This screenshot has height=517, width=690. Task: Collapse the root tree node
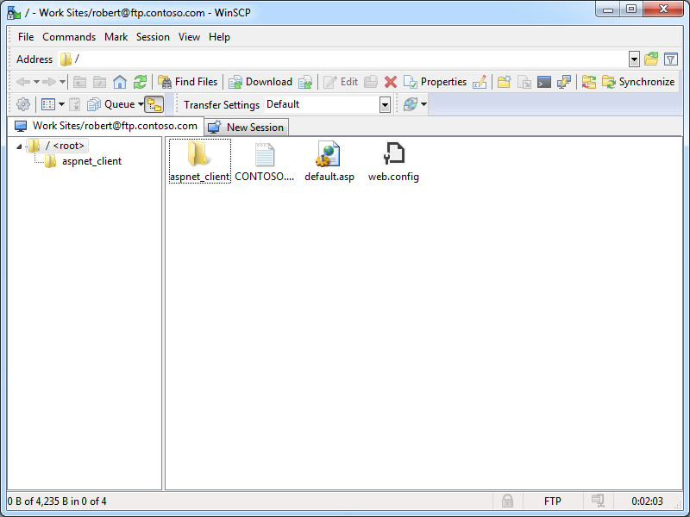(x=19, y=146)
